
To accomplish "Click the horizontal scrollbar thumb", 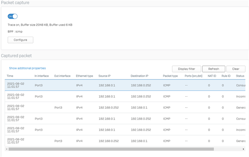I will (111, 149).
